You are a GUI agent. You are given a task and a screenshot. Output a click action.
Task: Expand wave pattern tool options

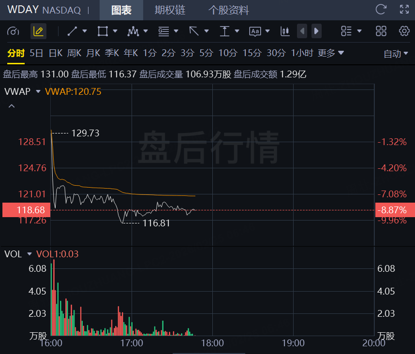click(146, 31)
